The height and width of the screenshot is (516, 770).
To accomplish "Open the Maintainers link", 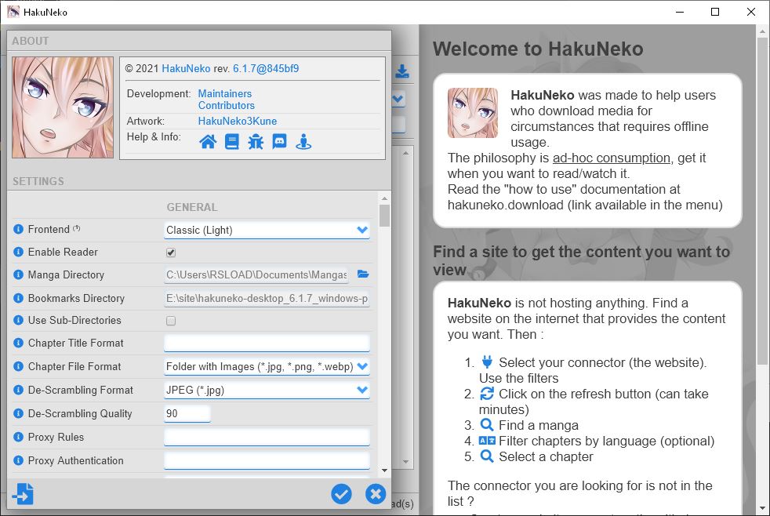I will (x=225, y=93).
